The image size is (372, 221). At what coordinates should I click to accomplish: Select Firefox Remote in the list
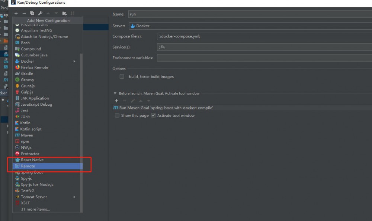(x=48, y=67)
